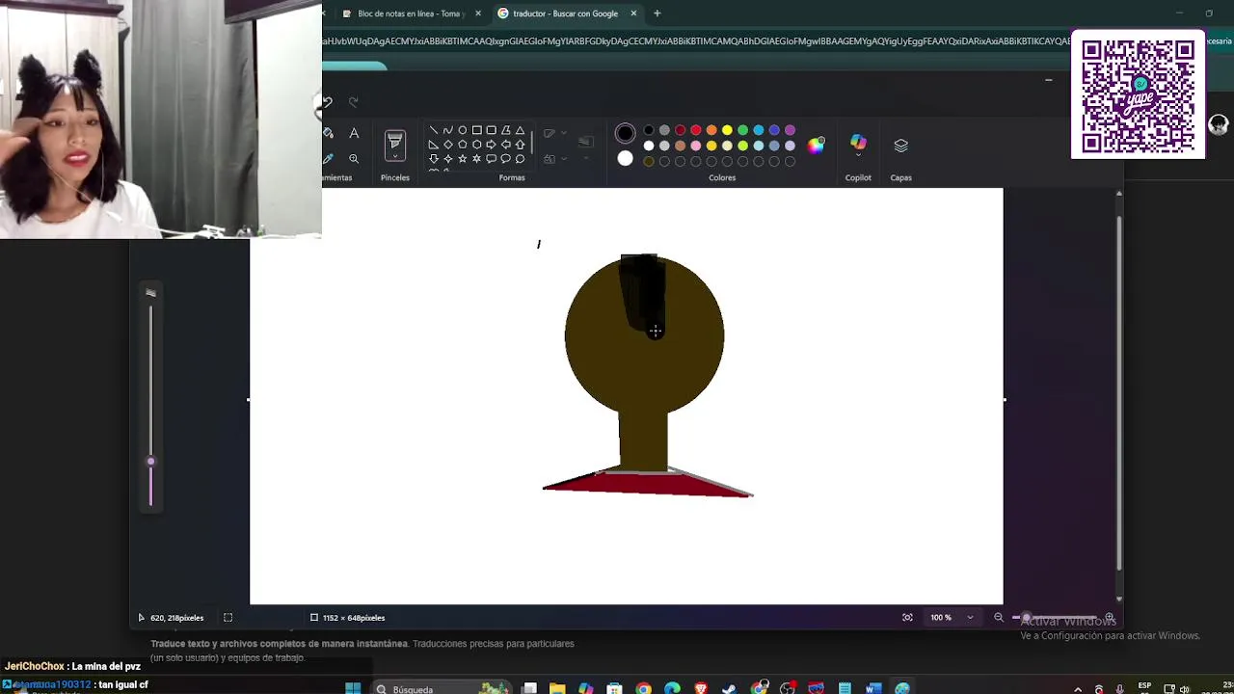This screenshot has height=694, width=1234.
Task: Pick the red color swatch
Action: point(696,130)
